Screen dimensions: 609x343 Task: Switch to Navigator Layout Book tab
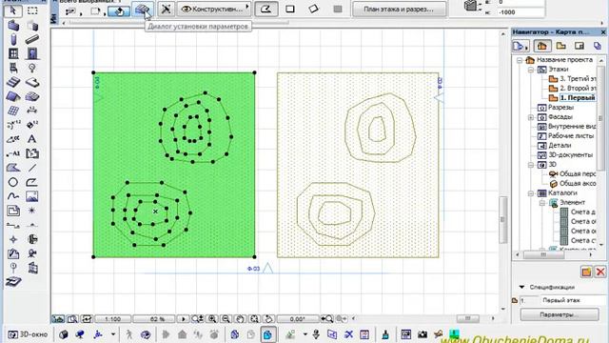[x=580, y=47]
